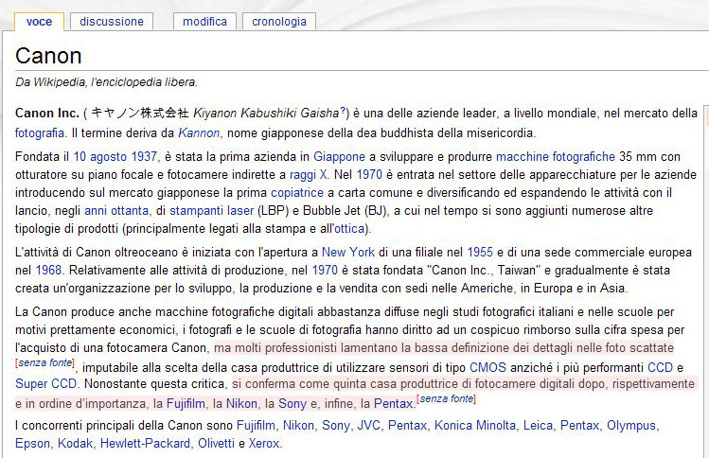
Task: Open Pentax link right after Leica
Action: [x=579, y=426]
